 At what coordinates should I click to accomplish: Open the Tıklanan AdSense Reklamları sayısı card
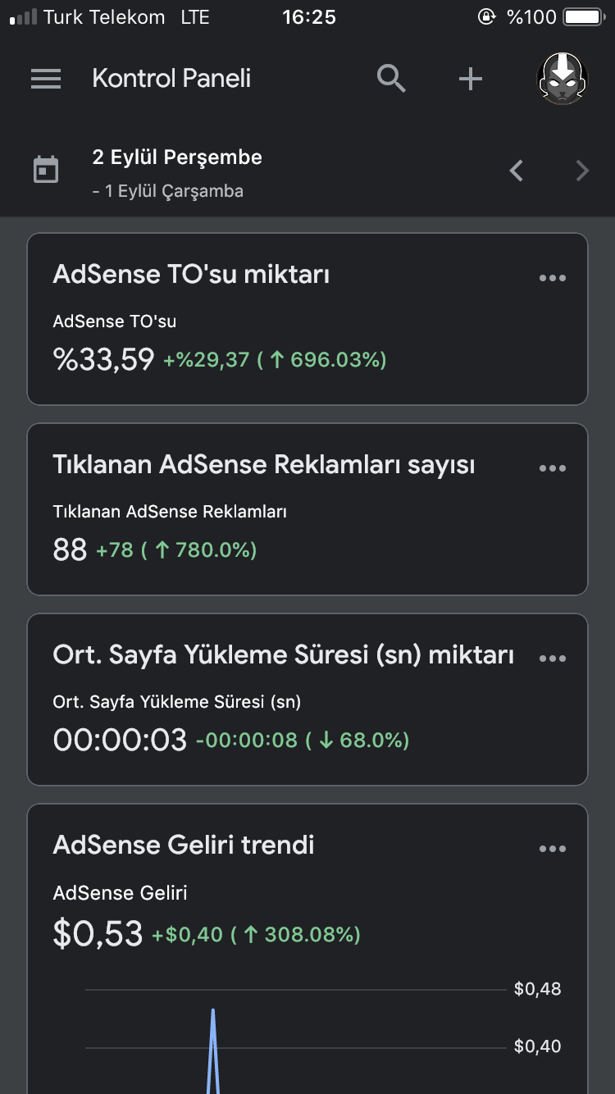tap(307, 509)
